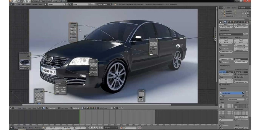Open the info editor type selector icon
260x130 pixels.
(12, 4)
